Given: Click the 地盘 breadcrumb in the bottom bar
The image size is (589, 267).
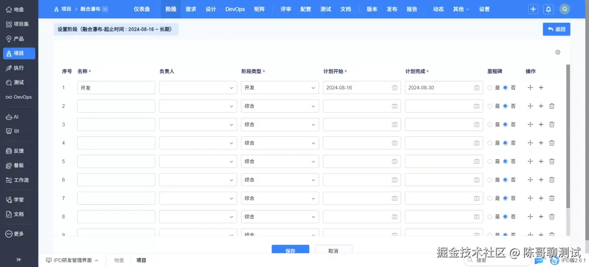Looking at the screenshot, I should click(119, 260).
